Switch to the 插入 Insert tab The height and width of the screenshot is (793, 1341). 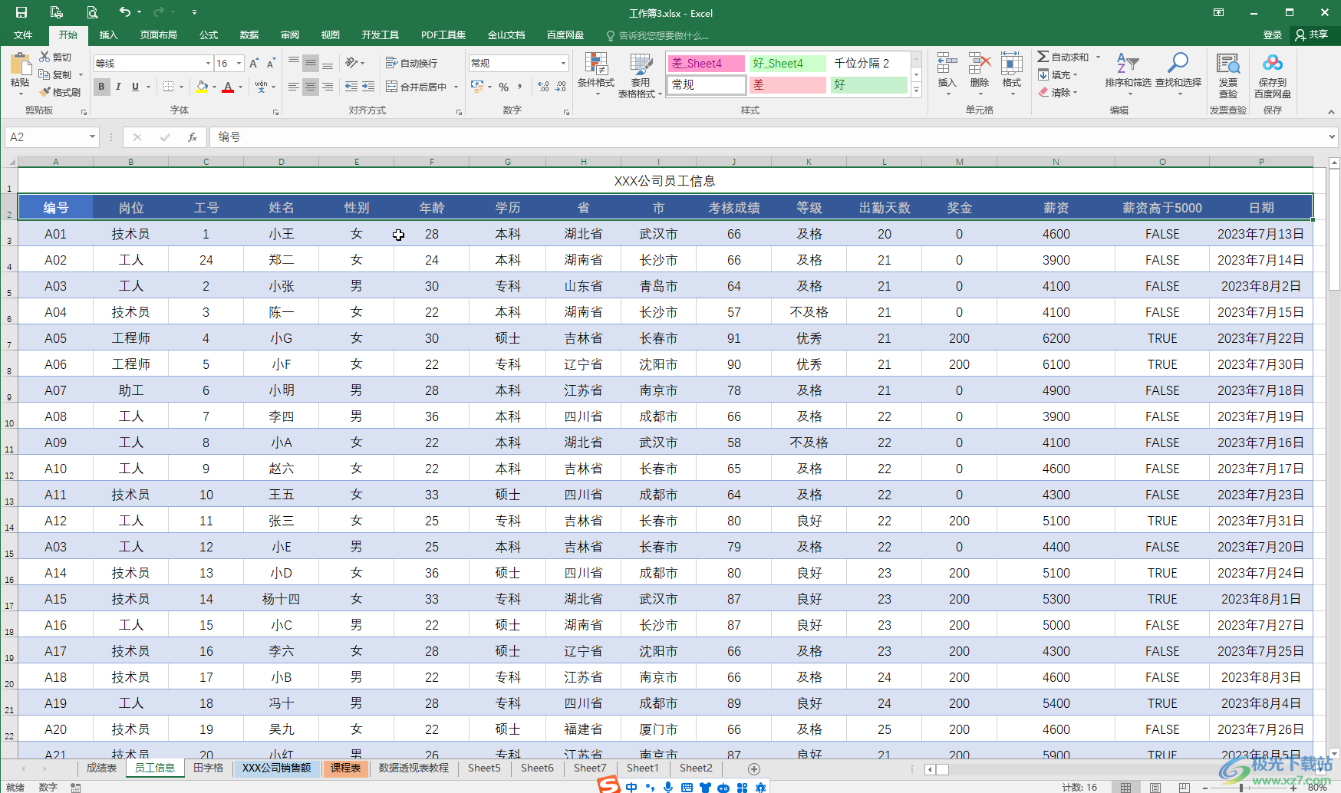[x=109, y=35]
